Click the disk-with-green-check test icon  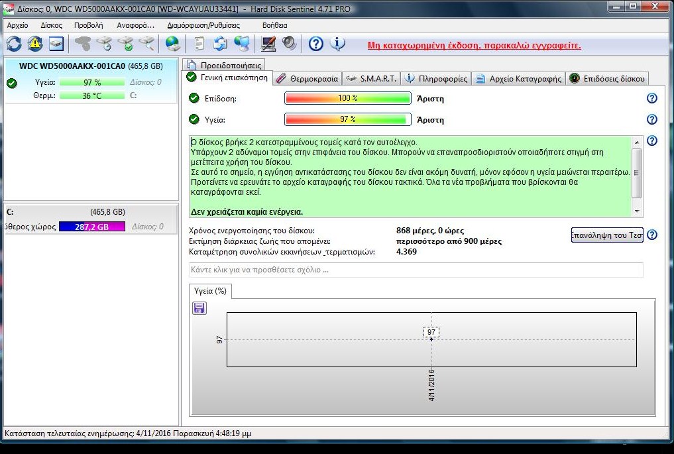[x=126, y=44]
